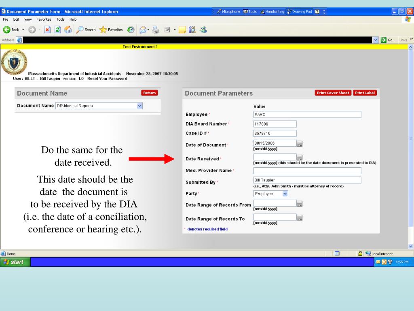Click the Back navigation arrow icon
Viewport: 414px width, 311px height.
point(7,30)
